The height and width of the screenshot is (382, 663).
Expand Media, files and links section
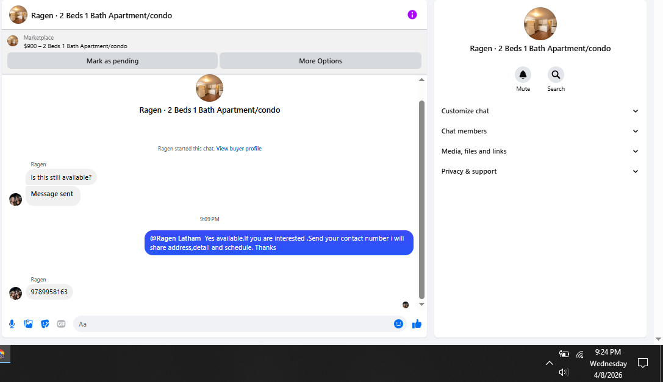(x=540, y=151)
